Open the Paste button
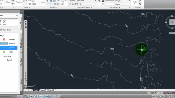This screenshot has width=175, height=98. 135,2
